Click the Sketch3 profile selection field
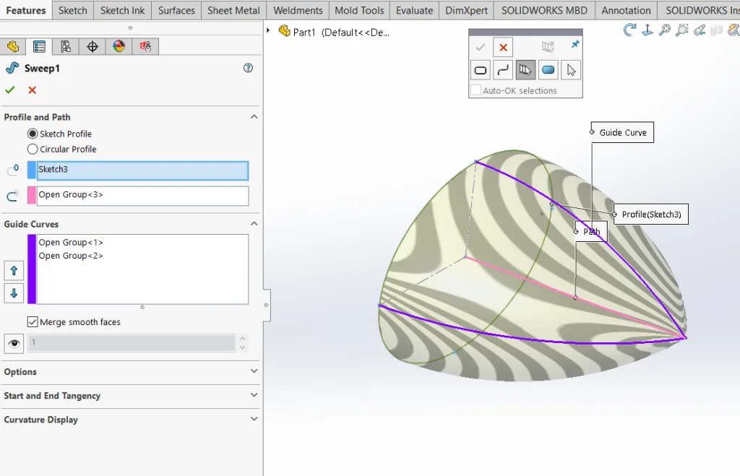 point(142,170)
